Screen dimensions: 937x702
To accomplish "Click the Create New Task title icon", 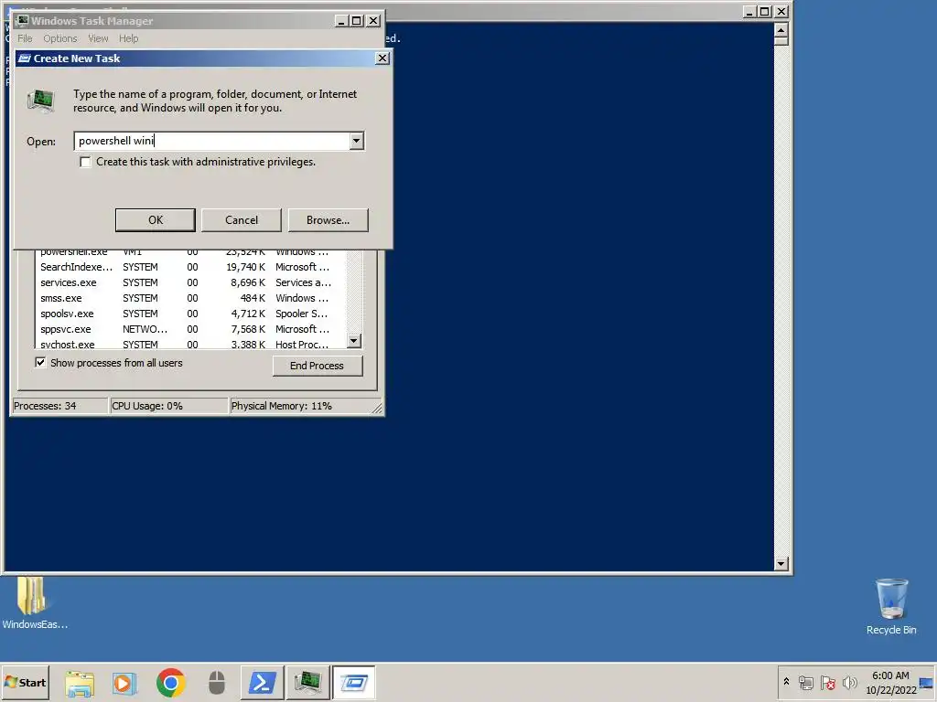I will tap(25, 58).
